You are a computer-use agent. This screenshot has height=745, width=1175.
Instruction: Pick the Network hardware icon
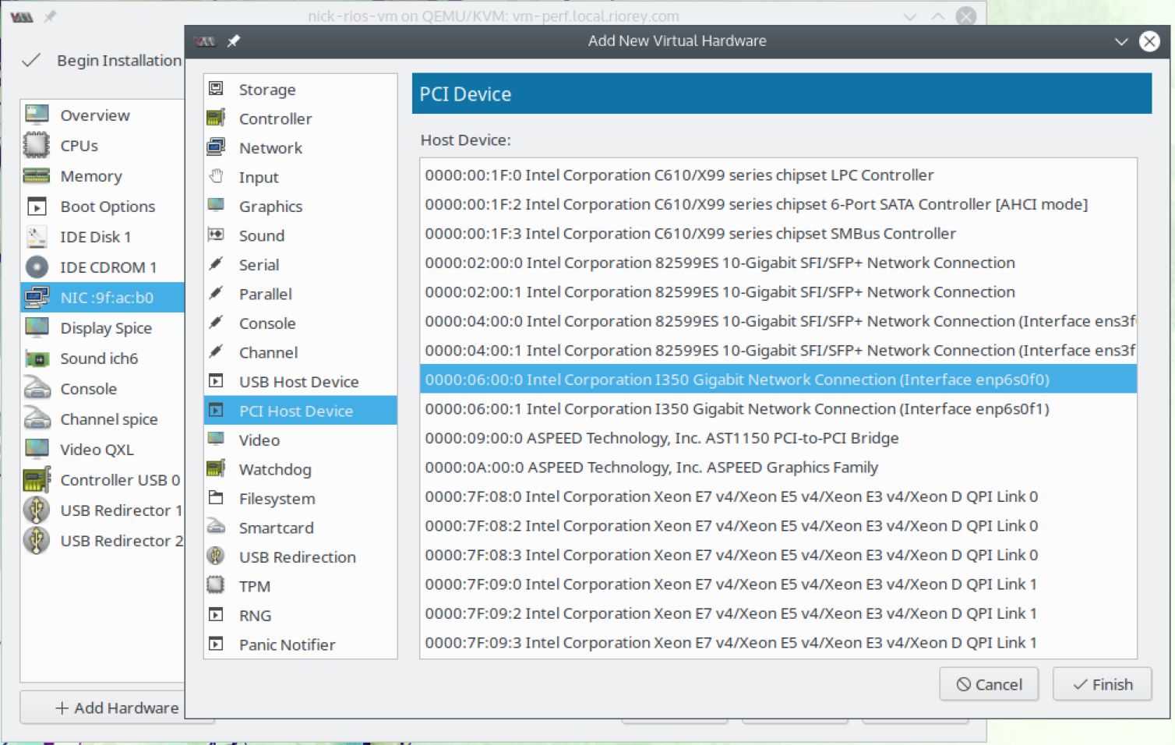216,147
